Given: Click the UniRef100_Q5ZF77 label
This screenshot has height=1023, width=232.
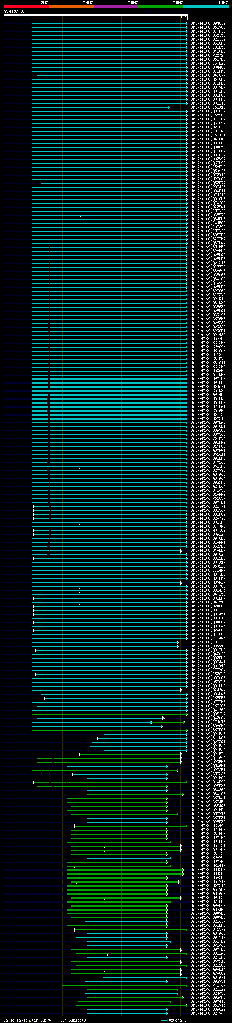Looking at the screenshot, I should coord(208,183).
